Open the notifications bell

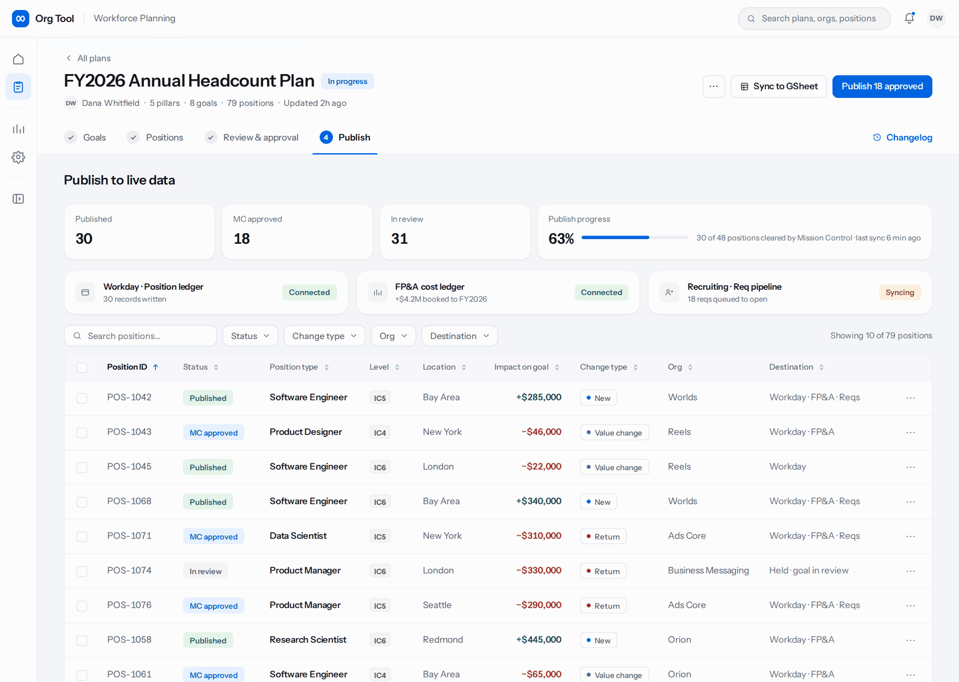tap(909, 19)
